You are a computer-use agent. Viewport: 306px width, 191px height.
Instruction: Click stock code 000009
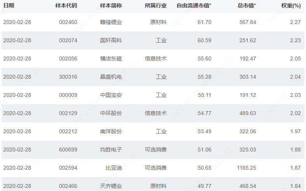68,95
